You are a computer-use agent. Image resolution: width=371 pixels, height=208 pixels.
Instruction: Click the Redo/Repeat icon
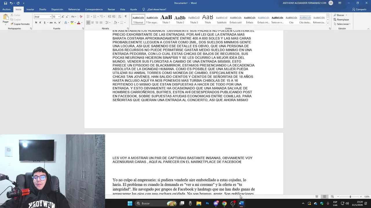(18, 3)
